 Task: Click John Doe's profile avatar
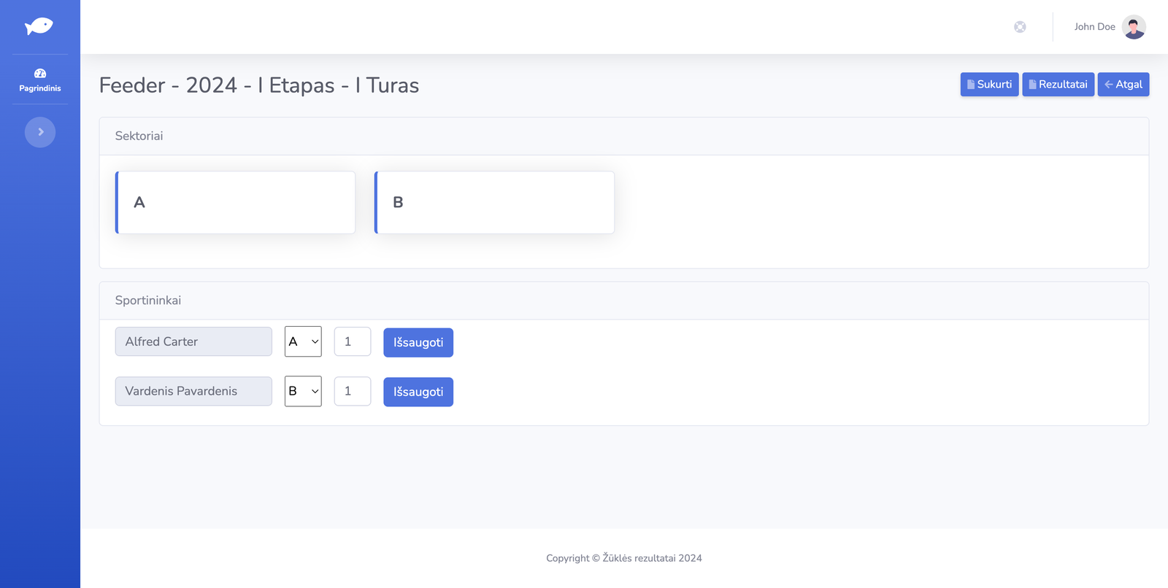tap(1133, 27)
